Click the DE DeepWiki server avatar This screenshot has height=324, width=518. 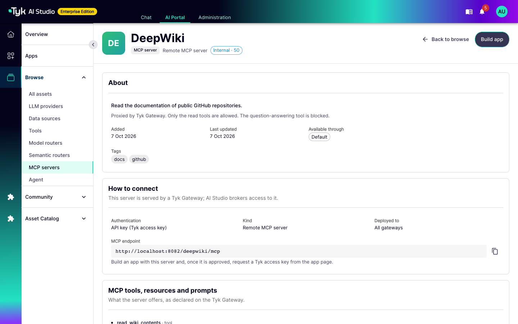click(114, 43)
